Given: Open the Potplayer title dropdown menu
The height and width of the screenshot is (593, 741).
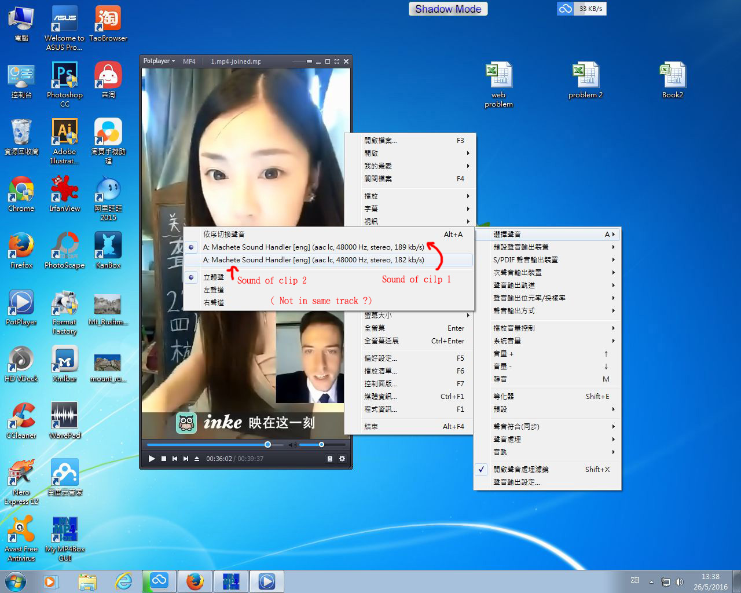Looking at the screenshot, I should point(159,61).
